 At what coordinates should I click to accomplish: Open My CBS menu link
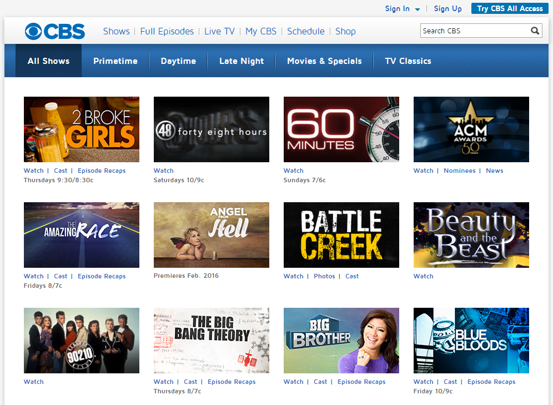click(x=261, y=32)
